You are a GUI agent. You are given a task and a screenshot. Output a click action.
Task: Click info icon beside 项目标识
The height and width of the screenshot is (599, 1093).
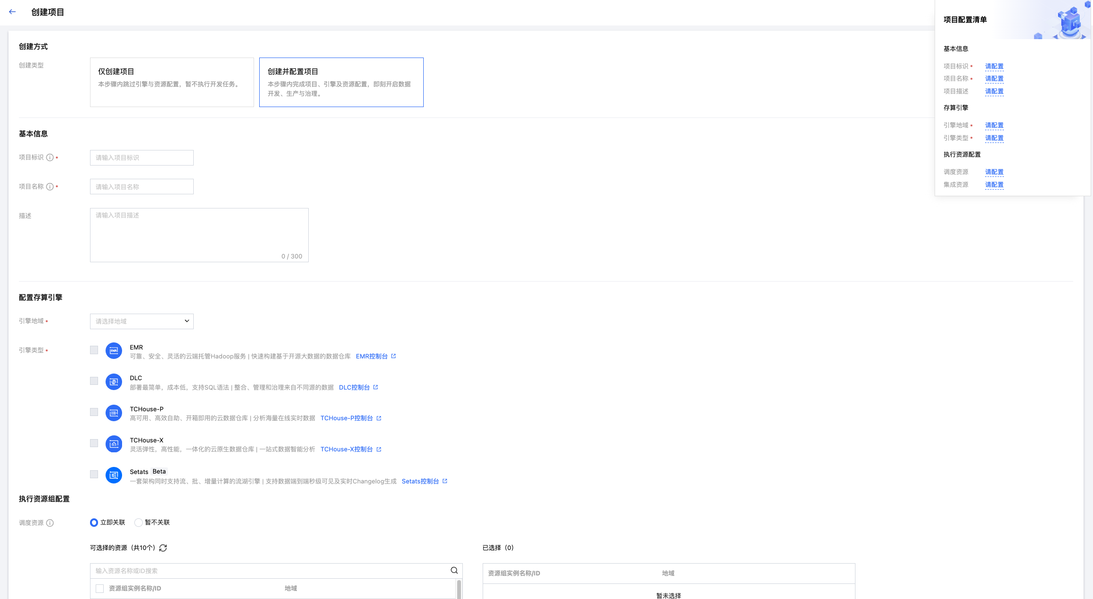point(50,158)
